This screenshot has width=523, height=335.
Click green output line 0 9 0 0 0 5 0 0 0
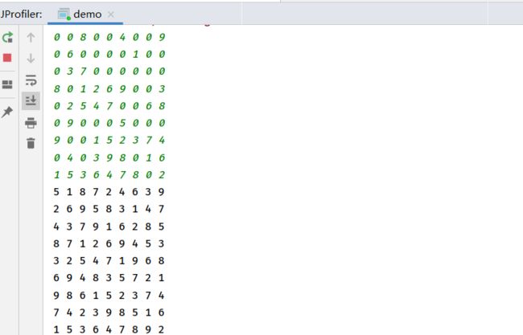(109, 123)
